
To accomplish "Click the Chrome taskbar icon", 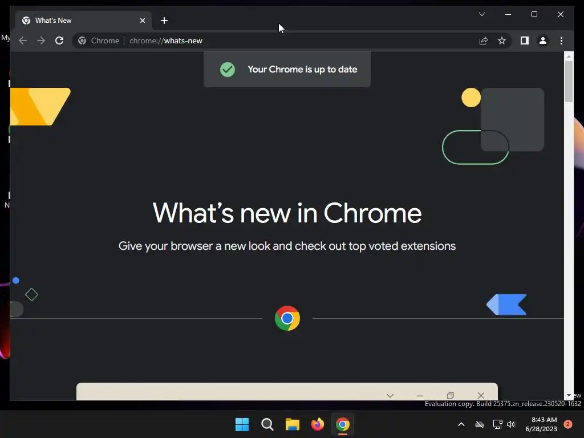I will [343, 424].
